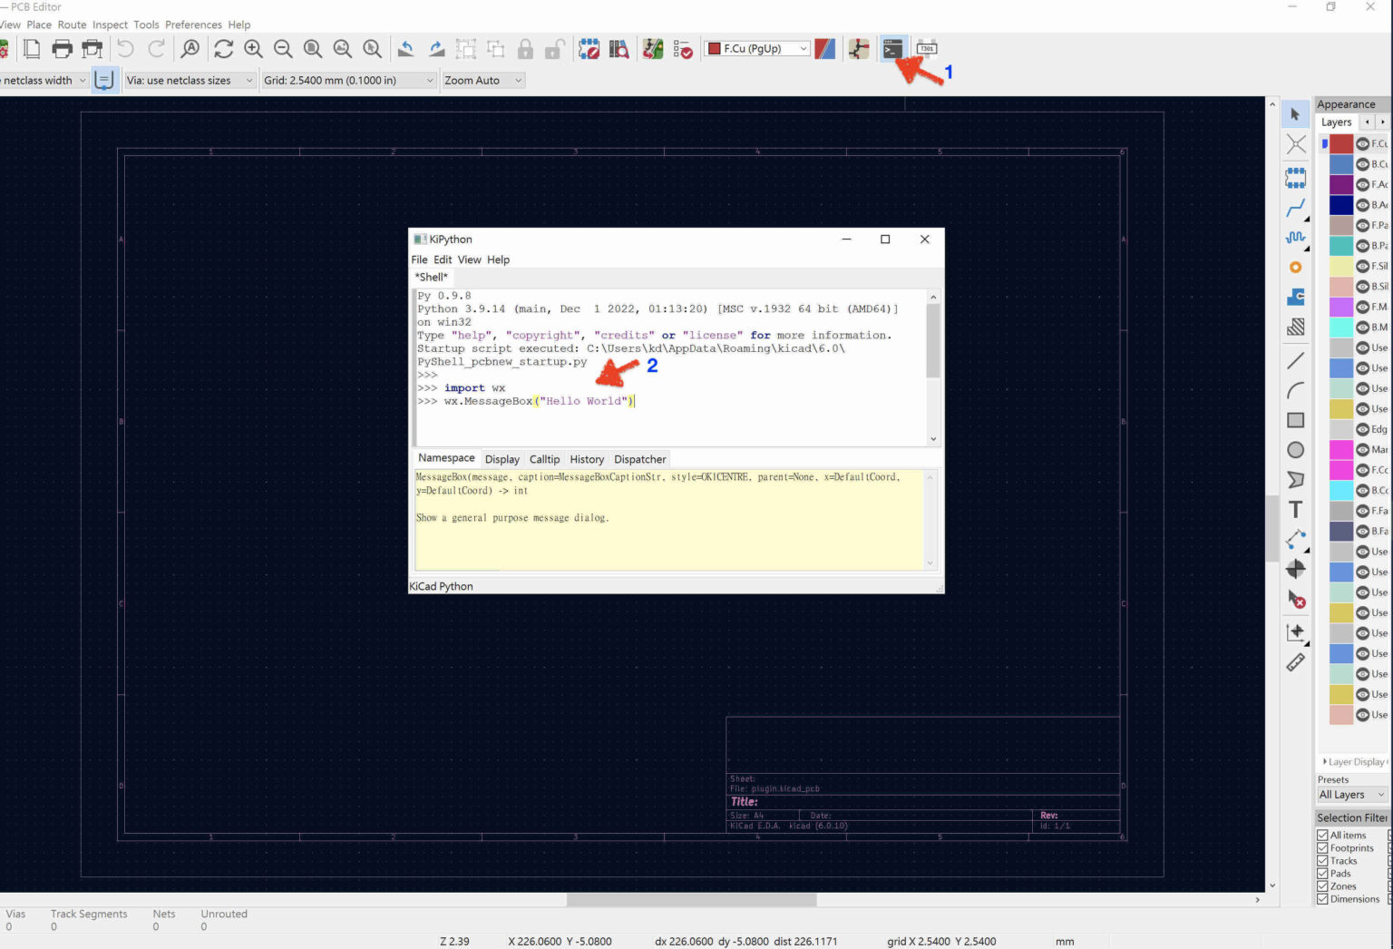Click the zoom in magnifier icon

pos(254,49)
